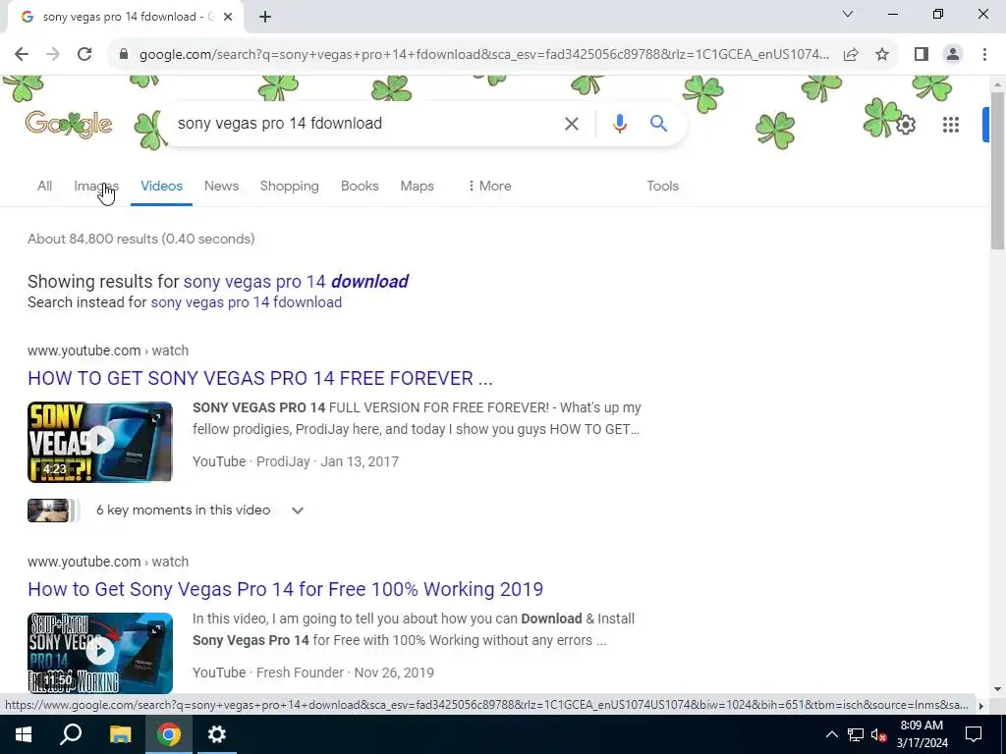Play the Fresh Founder video thumbnail

click(100, 653)
